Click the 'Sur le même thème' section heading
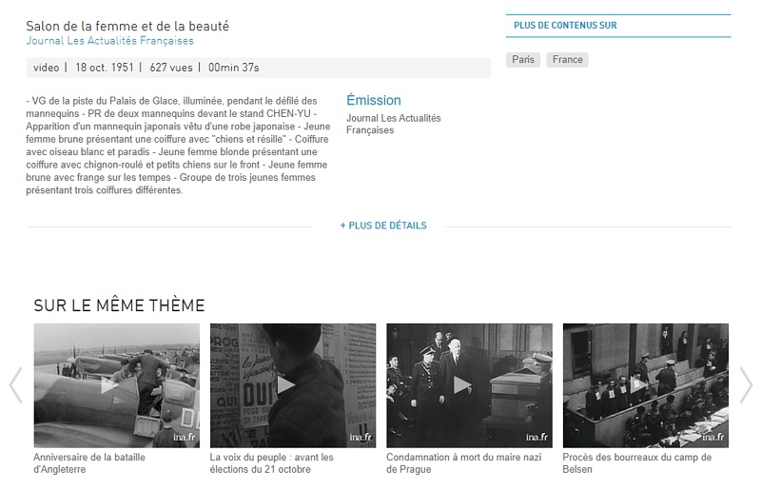The width and height of the screenshot is (761, 490). (120, 305)
